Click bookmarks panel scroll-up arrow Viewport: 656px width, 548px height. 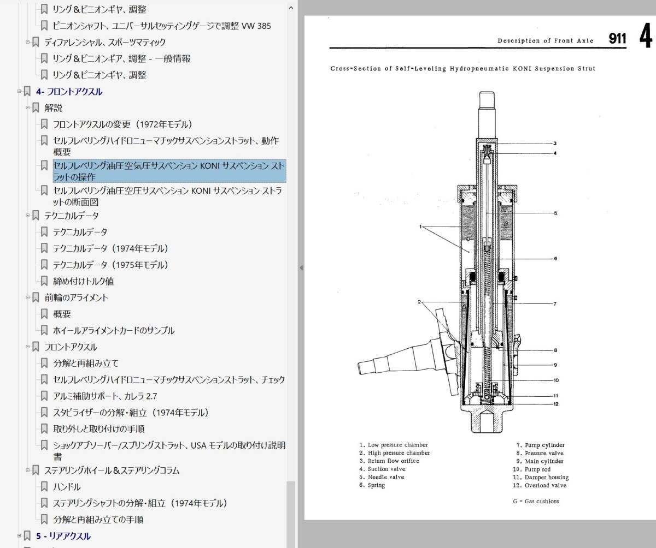coord(291,8)
